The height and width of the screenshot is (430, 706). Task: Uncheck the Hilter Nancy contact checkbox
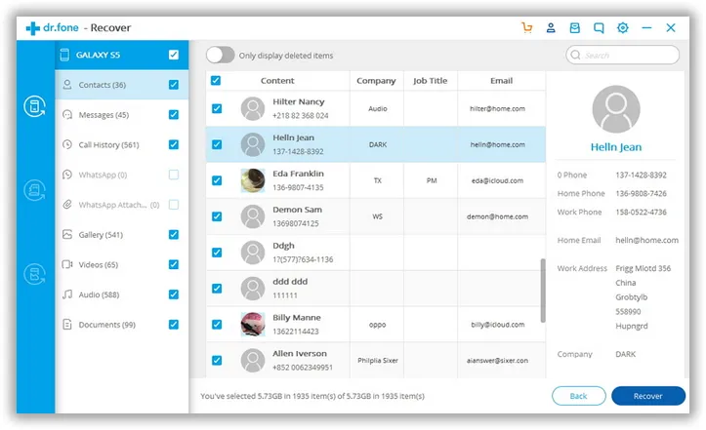point(217,108)
